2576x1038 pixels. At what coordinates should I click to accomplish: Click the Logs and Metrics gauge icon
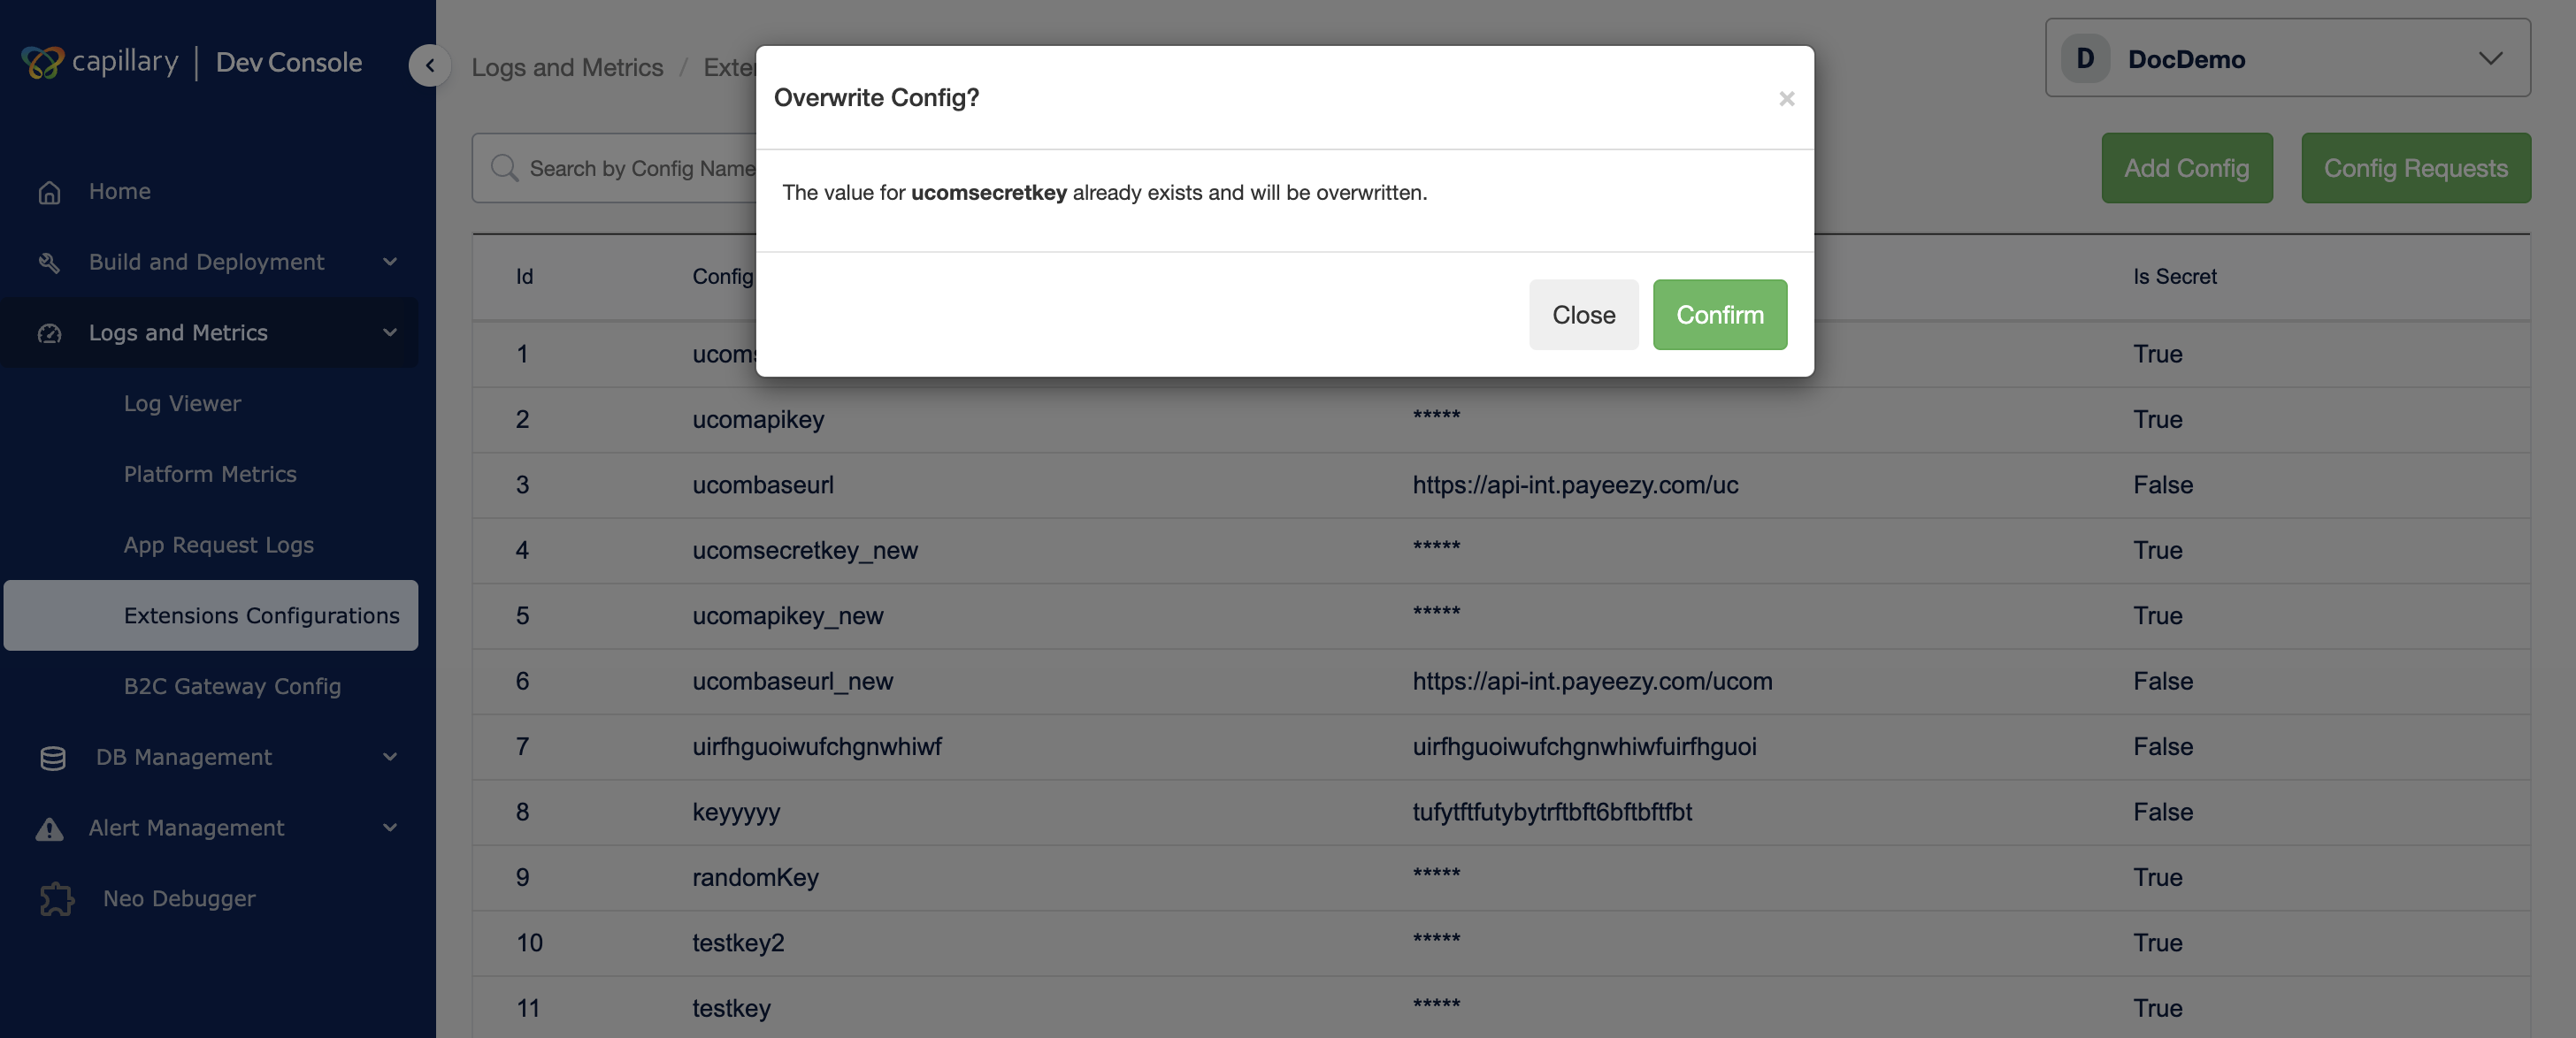[x=49, y=333]
